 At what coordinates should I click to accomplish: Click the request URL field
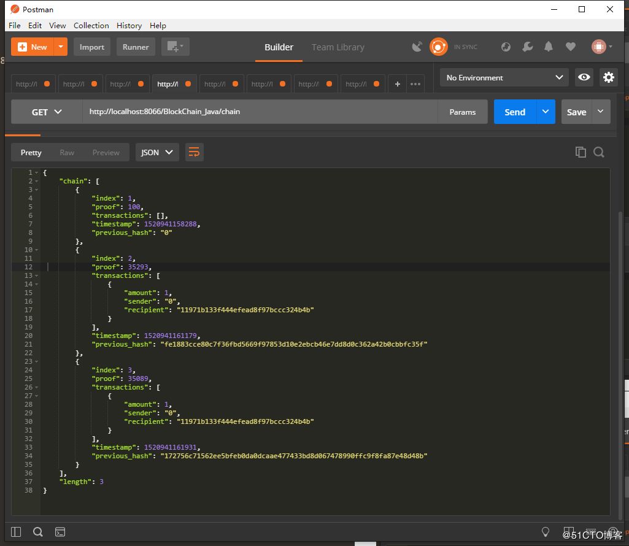click(x=258, y=112)
